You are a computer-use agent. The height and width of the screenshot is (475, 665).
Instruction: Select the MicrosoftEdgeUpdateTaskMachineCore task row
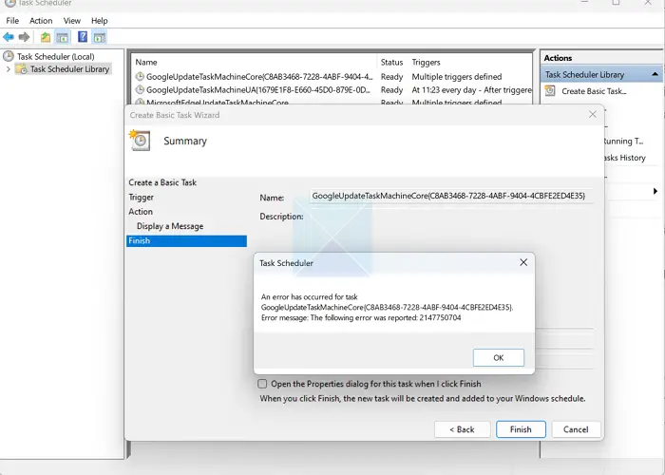click(x=332, y=102)
